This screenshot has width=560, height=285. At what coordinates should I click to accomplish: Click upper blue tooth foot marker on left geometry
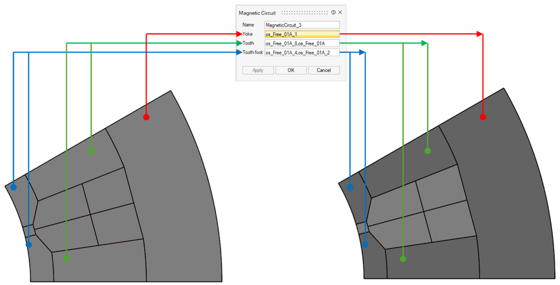(x=13, y=187)
